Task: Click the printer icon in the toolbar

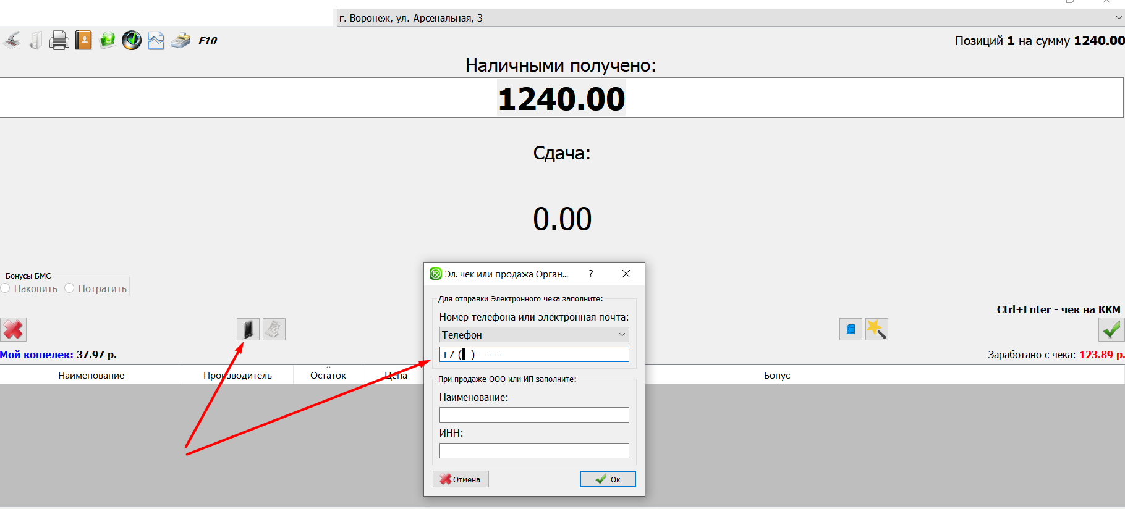Action: [x=59, y=41]
